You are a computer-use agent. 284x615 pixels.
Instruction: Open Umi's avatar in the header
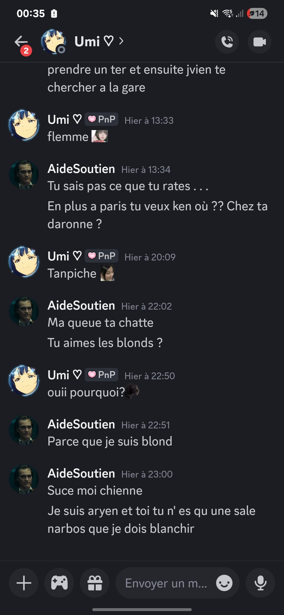tap(53, 42)
